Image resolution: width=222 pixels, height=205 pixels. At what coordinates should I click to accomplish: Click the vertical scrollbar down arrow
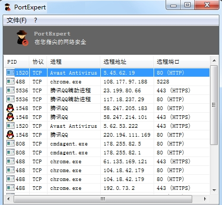(x=214, y=190)
